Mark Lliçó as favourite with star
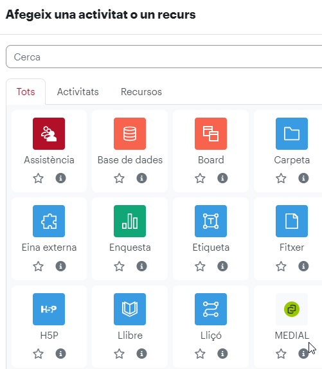Viewport: 322px width, 369px height. 200,354
